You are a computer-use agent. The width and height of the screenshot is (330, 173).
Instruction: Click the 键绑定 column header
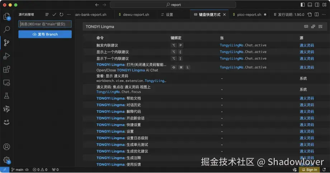point(176,38)
